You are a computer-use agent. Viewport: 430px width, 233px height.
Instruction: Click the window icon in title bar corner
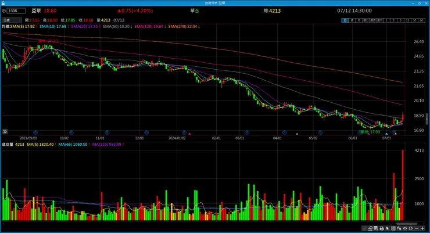click(x=3, y=3)
